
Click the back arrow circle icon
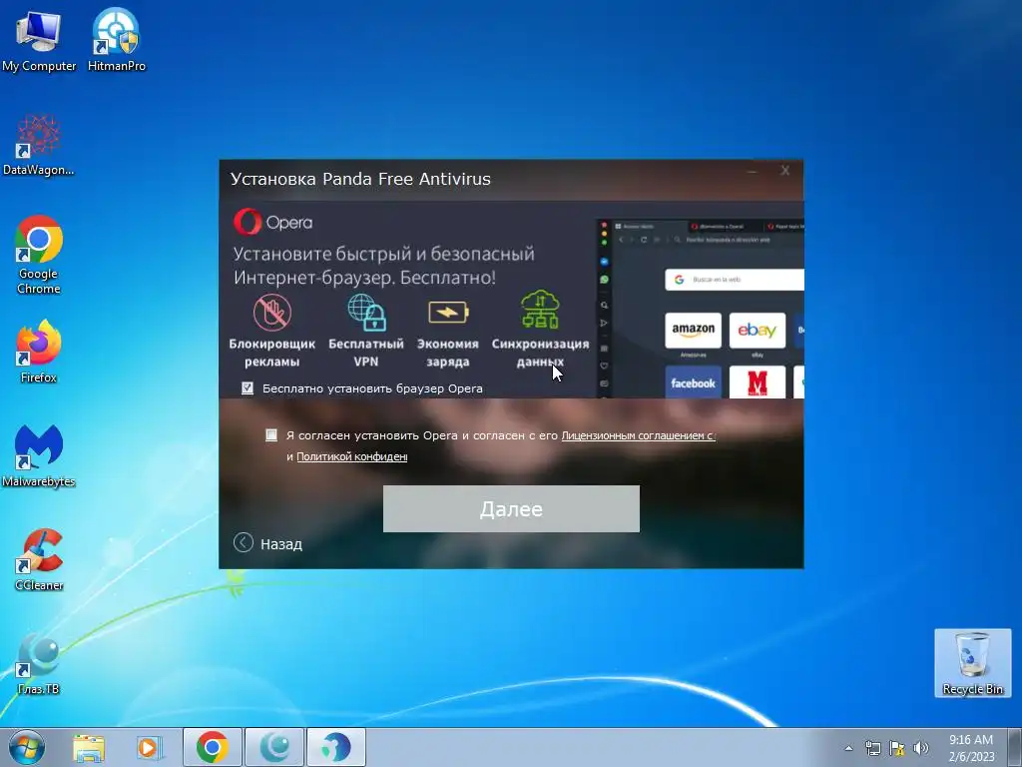pyautogui.click(x=244, y=542)
